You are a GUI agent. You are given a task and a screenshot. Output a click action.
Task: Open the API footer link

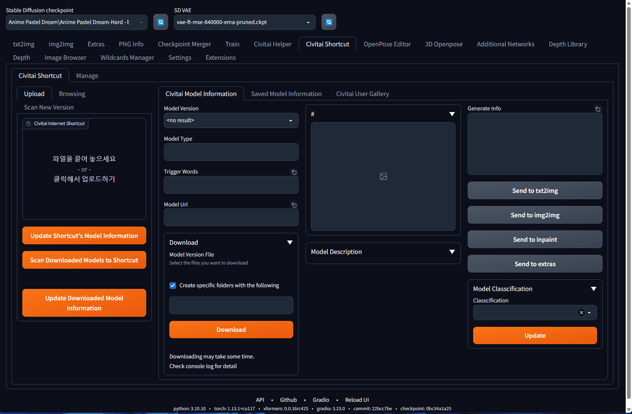click(x=260, y=400)
